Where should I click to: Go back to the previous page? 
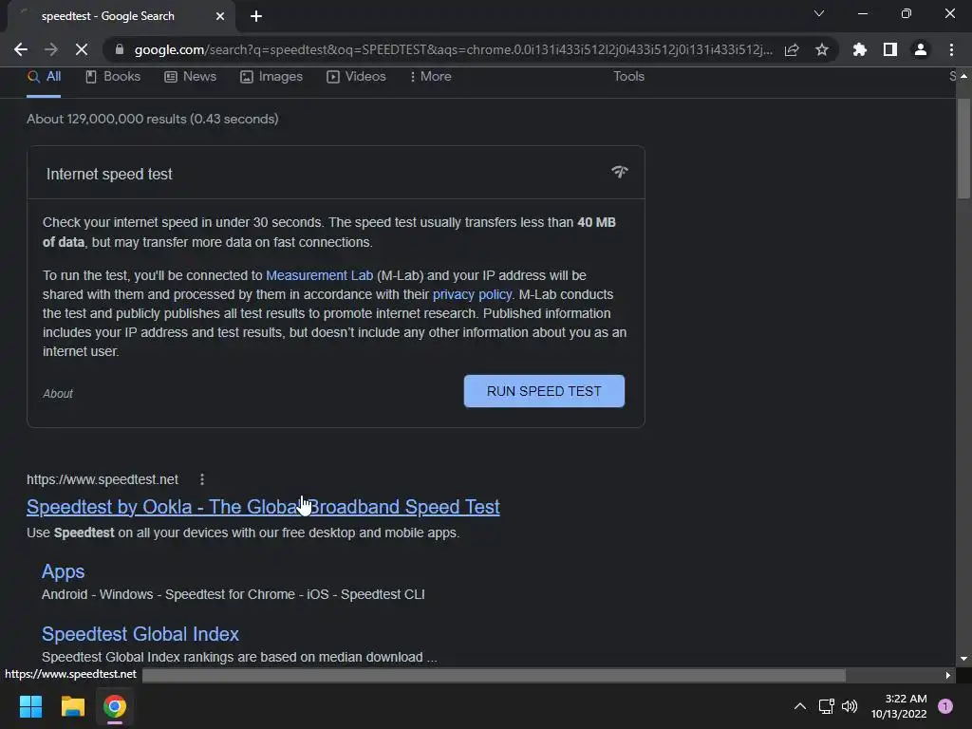pos(21,49)
